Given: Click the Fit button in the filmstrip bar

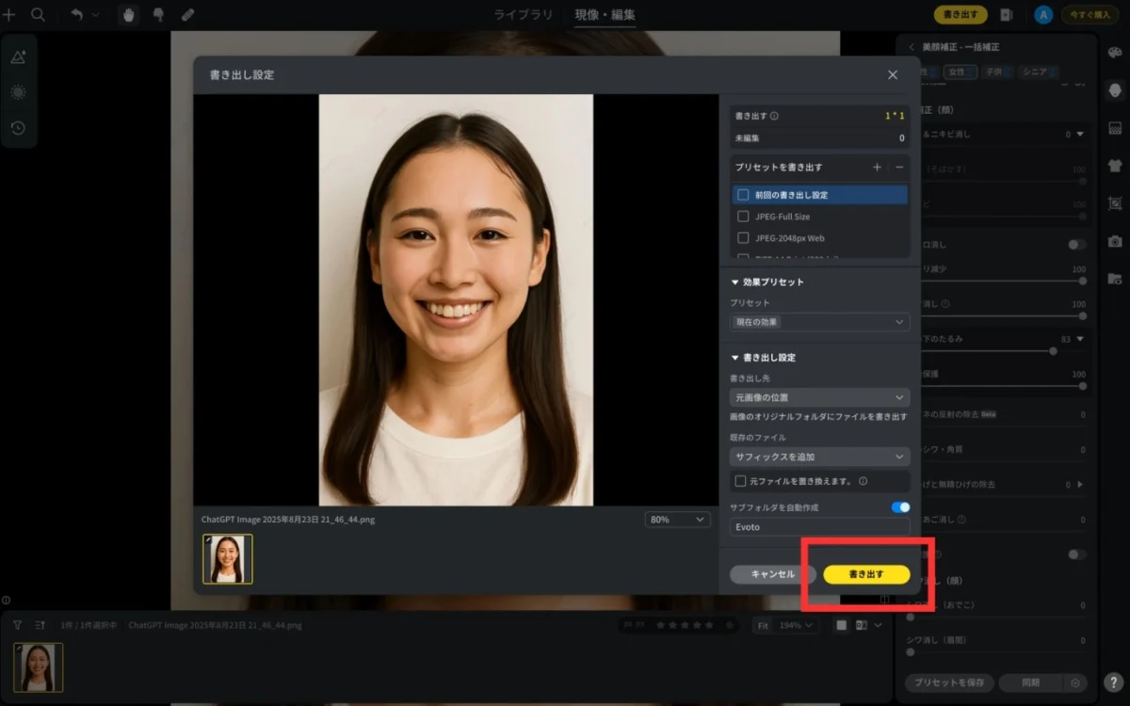Looking at the screenshot, I should coord(763,625).
